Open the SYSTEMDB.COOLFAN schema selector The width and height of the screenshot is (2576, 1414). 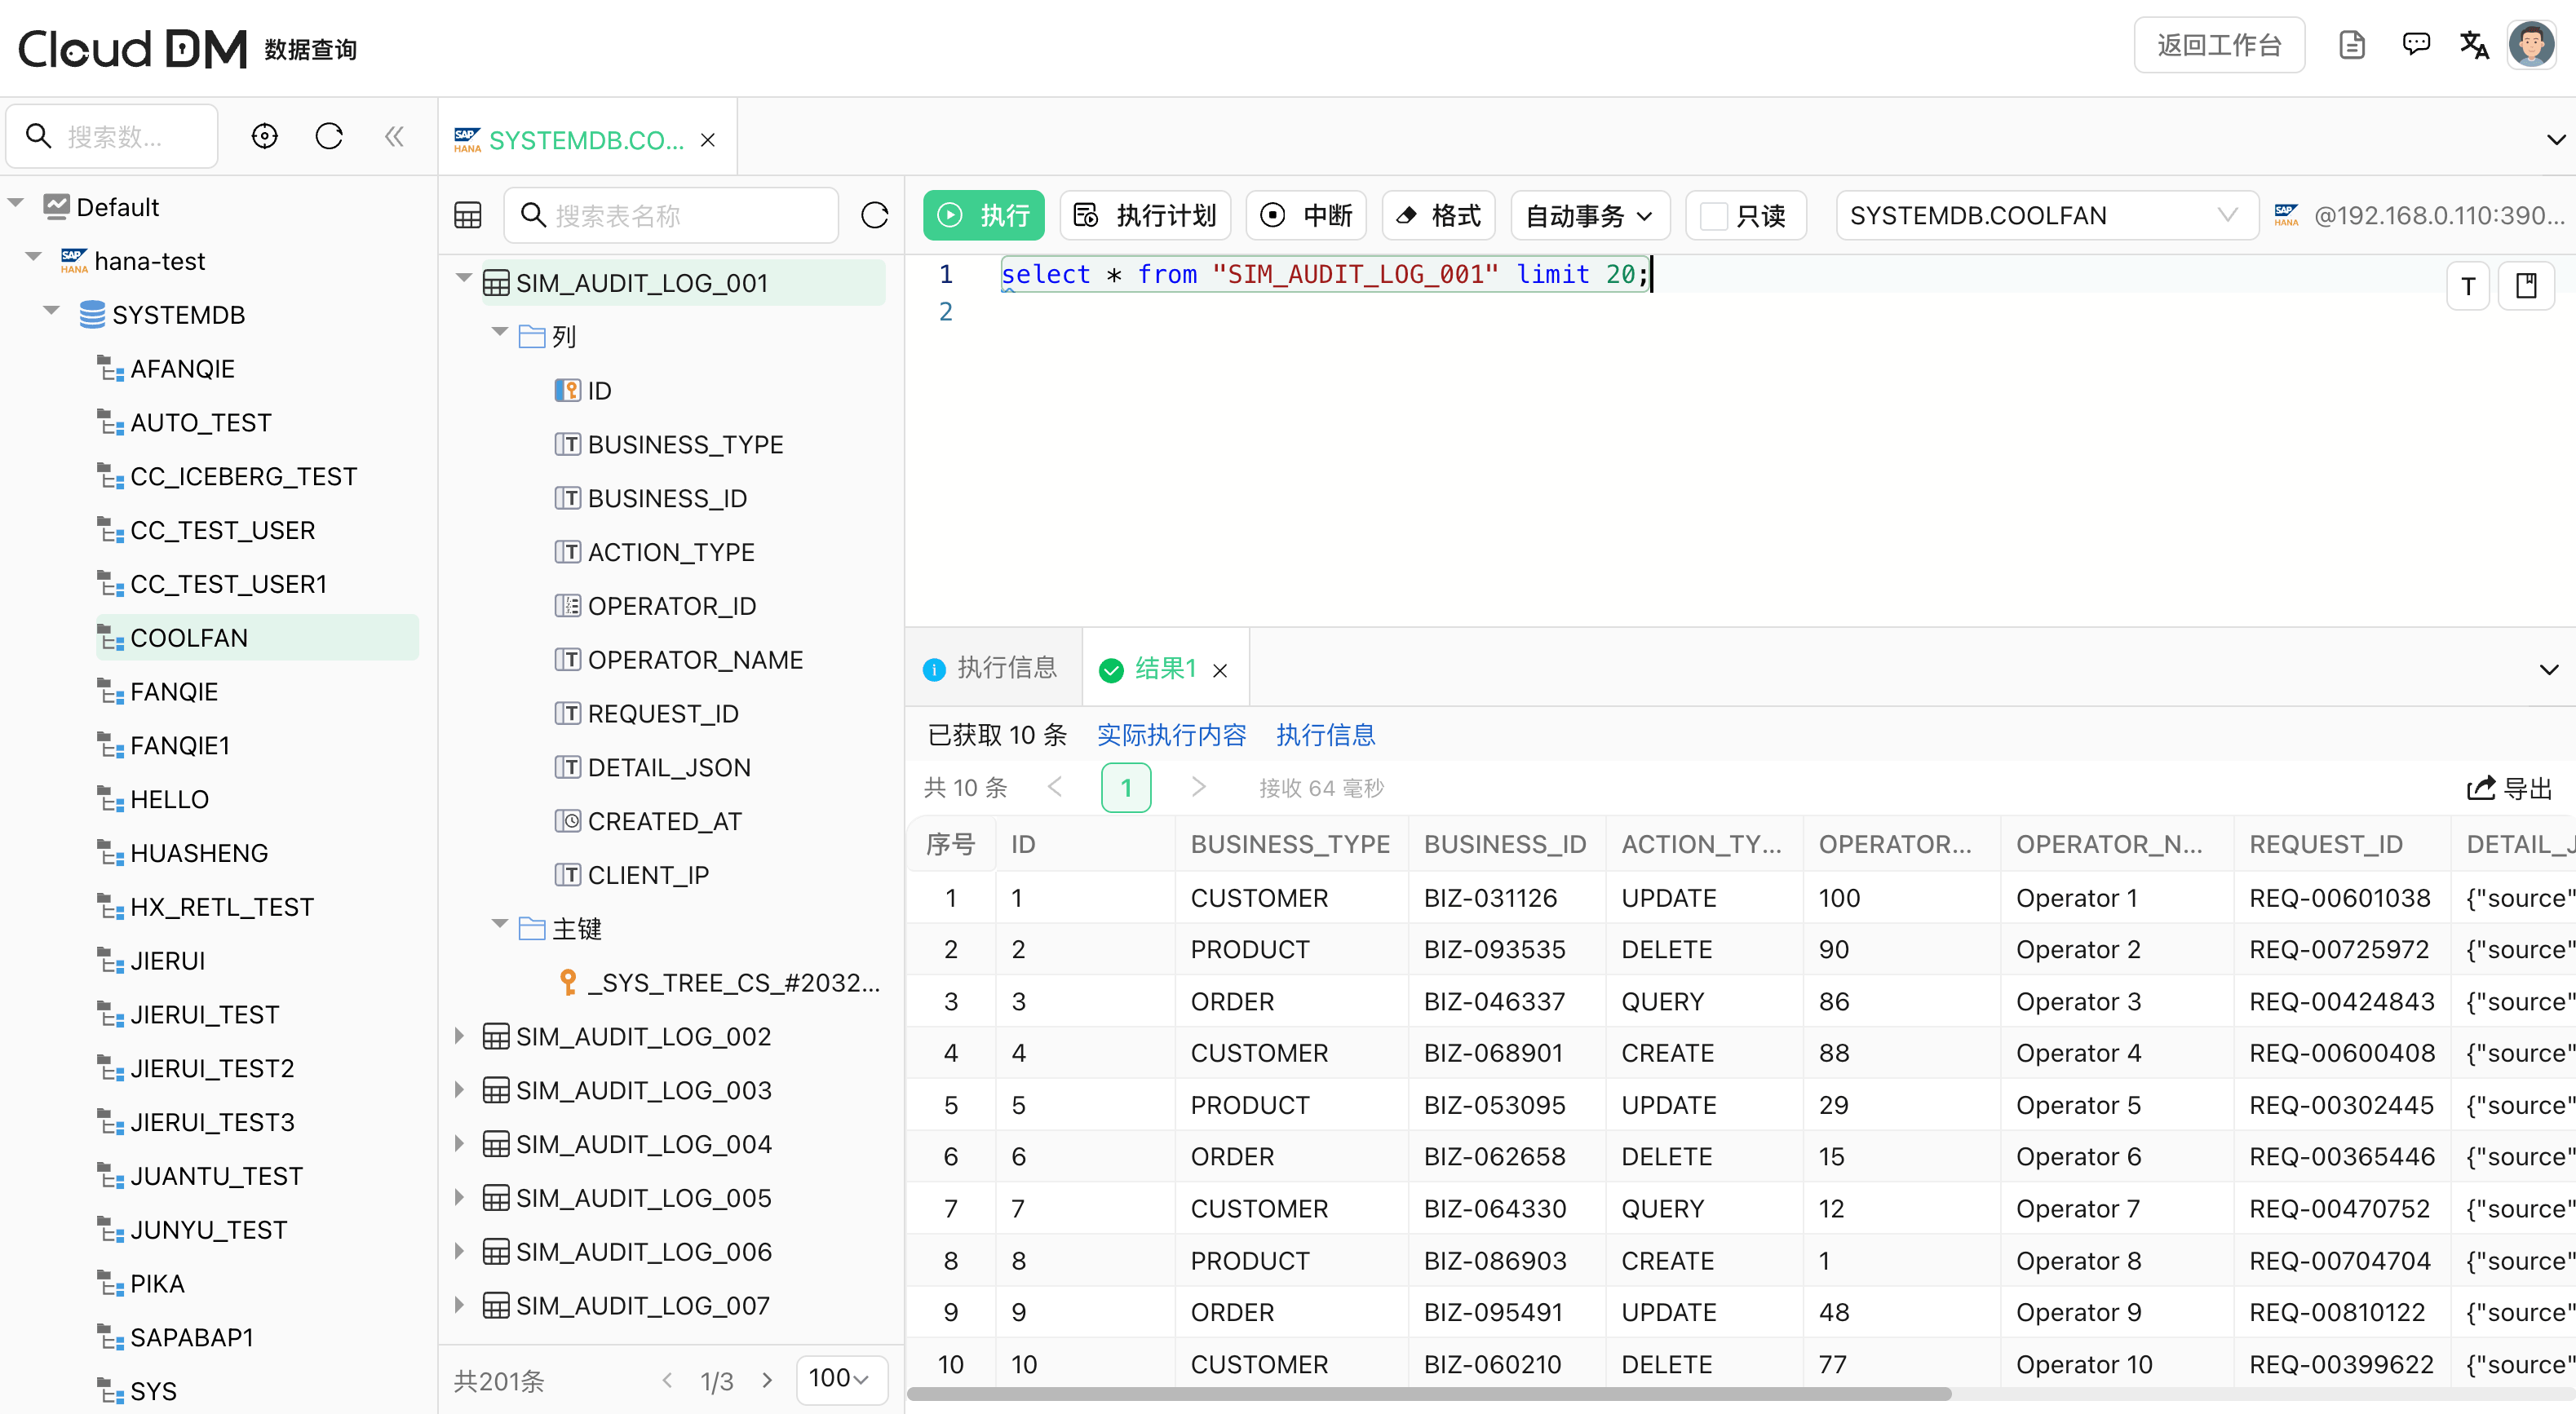(2046, 216)
